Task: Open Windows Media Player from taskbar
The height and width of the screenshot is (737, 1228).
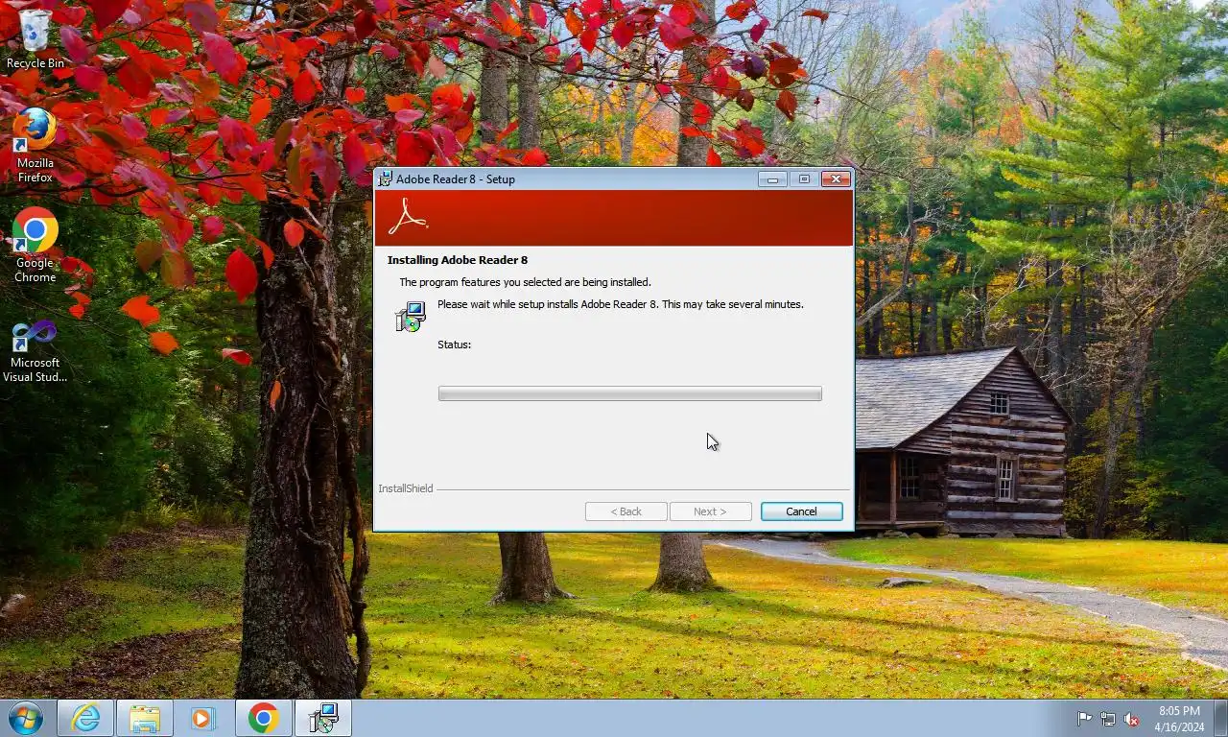Action: 202,718
